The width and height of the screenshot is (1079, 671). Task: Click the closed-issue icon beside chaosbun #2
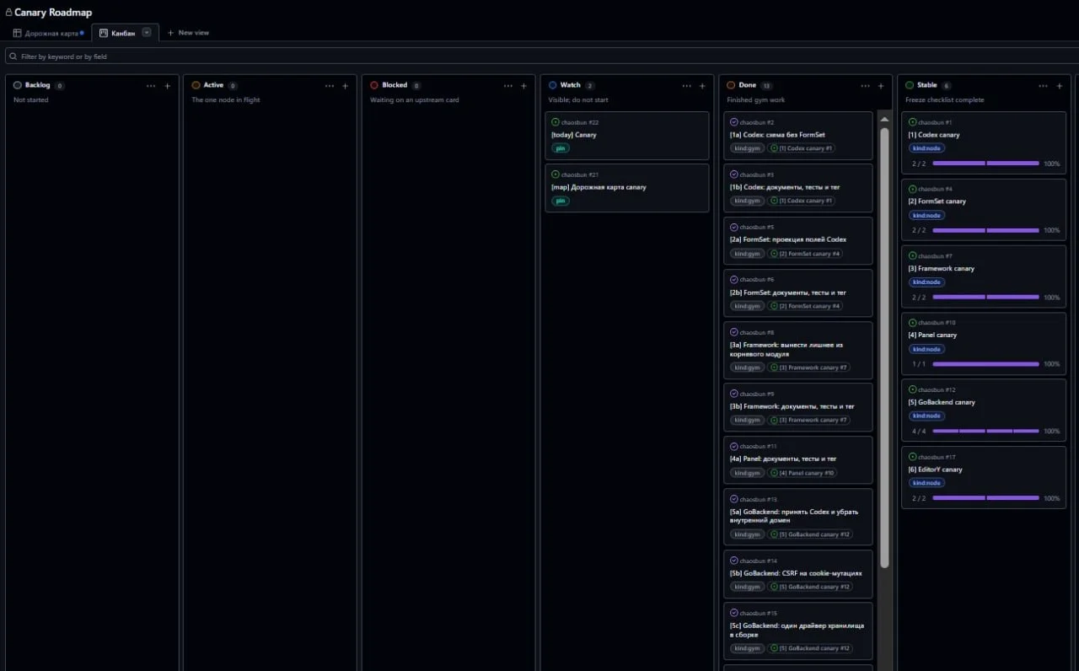point(734,122)
